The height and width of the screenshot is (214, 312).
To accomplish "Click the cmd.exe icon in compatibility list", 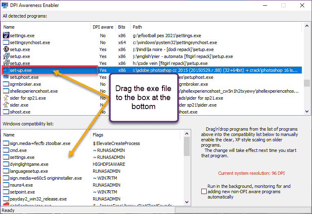I will click(6, 150).
